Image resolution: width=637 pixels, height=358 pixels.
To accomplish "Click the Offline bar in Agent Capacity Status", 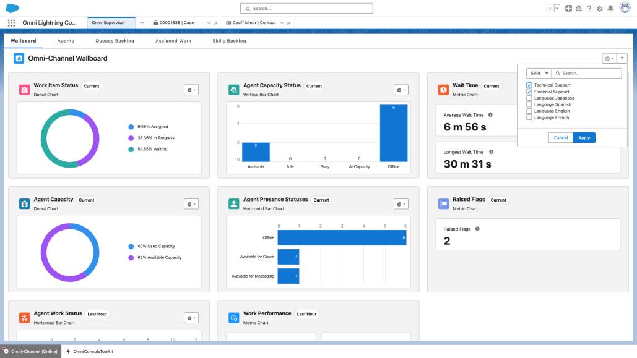I will pyautogui.click(x=394, y=133).
